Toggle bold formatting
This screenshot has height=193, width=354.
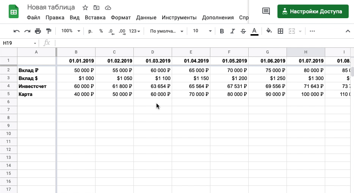pyautogui.click(x=222, y=31)
